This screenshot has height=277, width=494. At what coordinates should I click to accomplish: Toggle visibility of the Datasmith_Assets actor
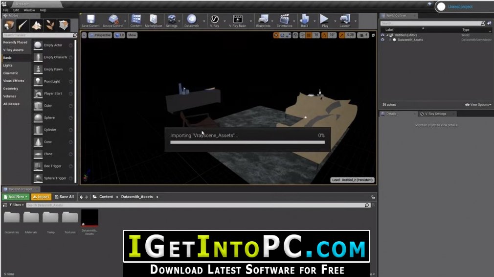(x=382, y=40)
